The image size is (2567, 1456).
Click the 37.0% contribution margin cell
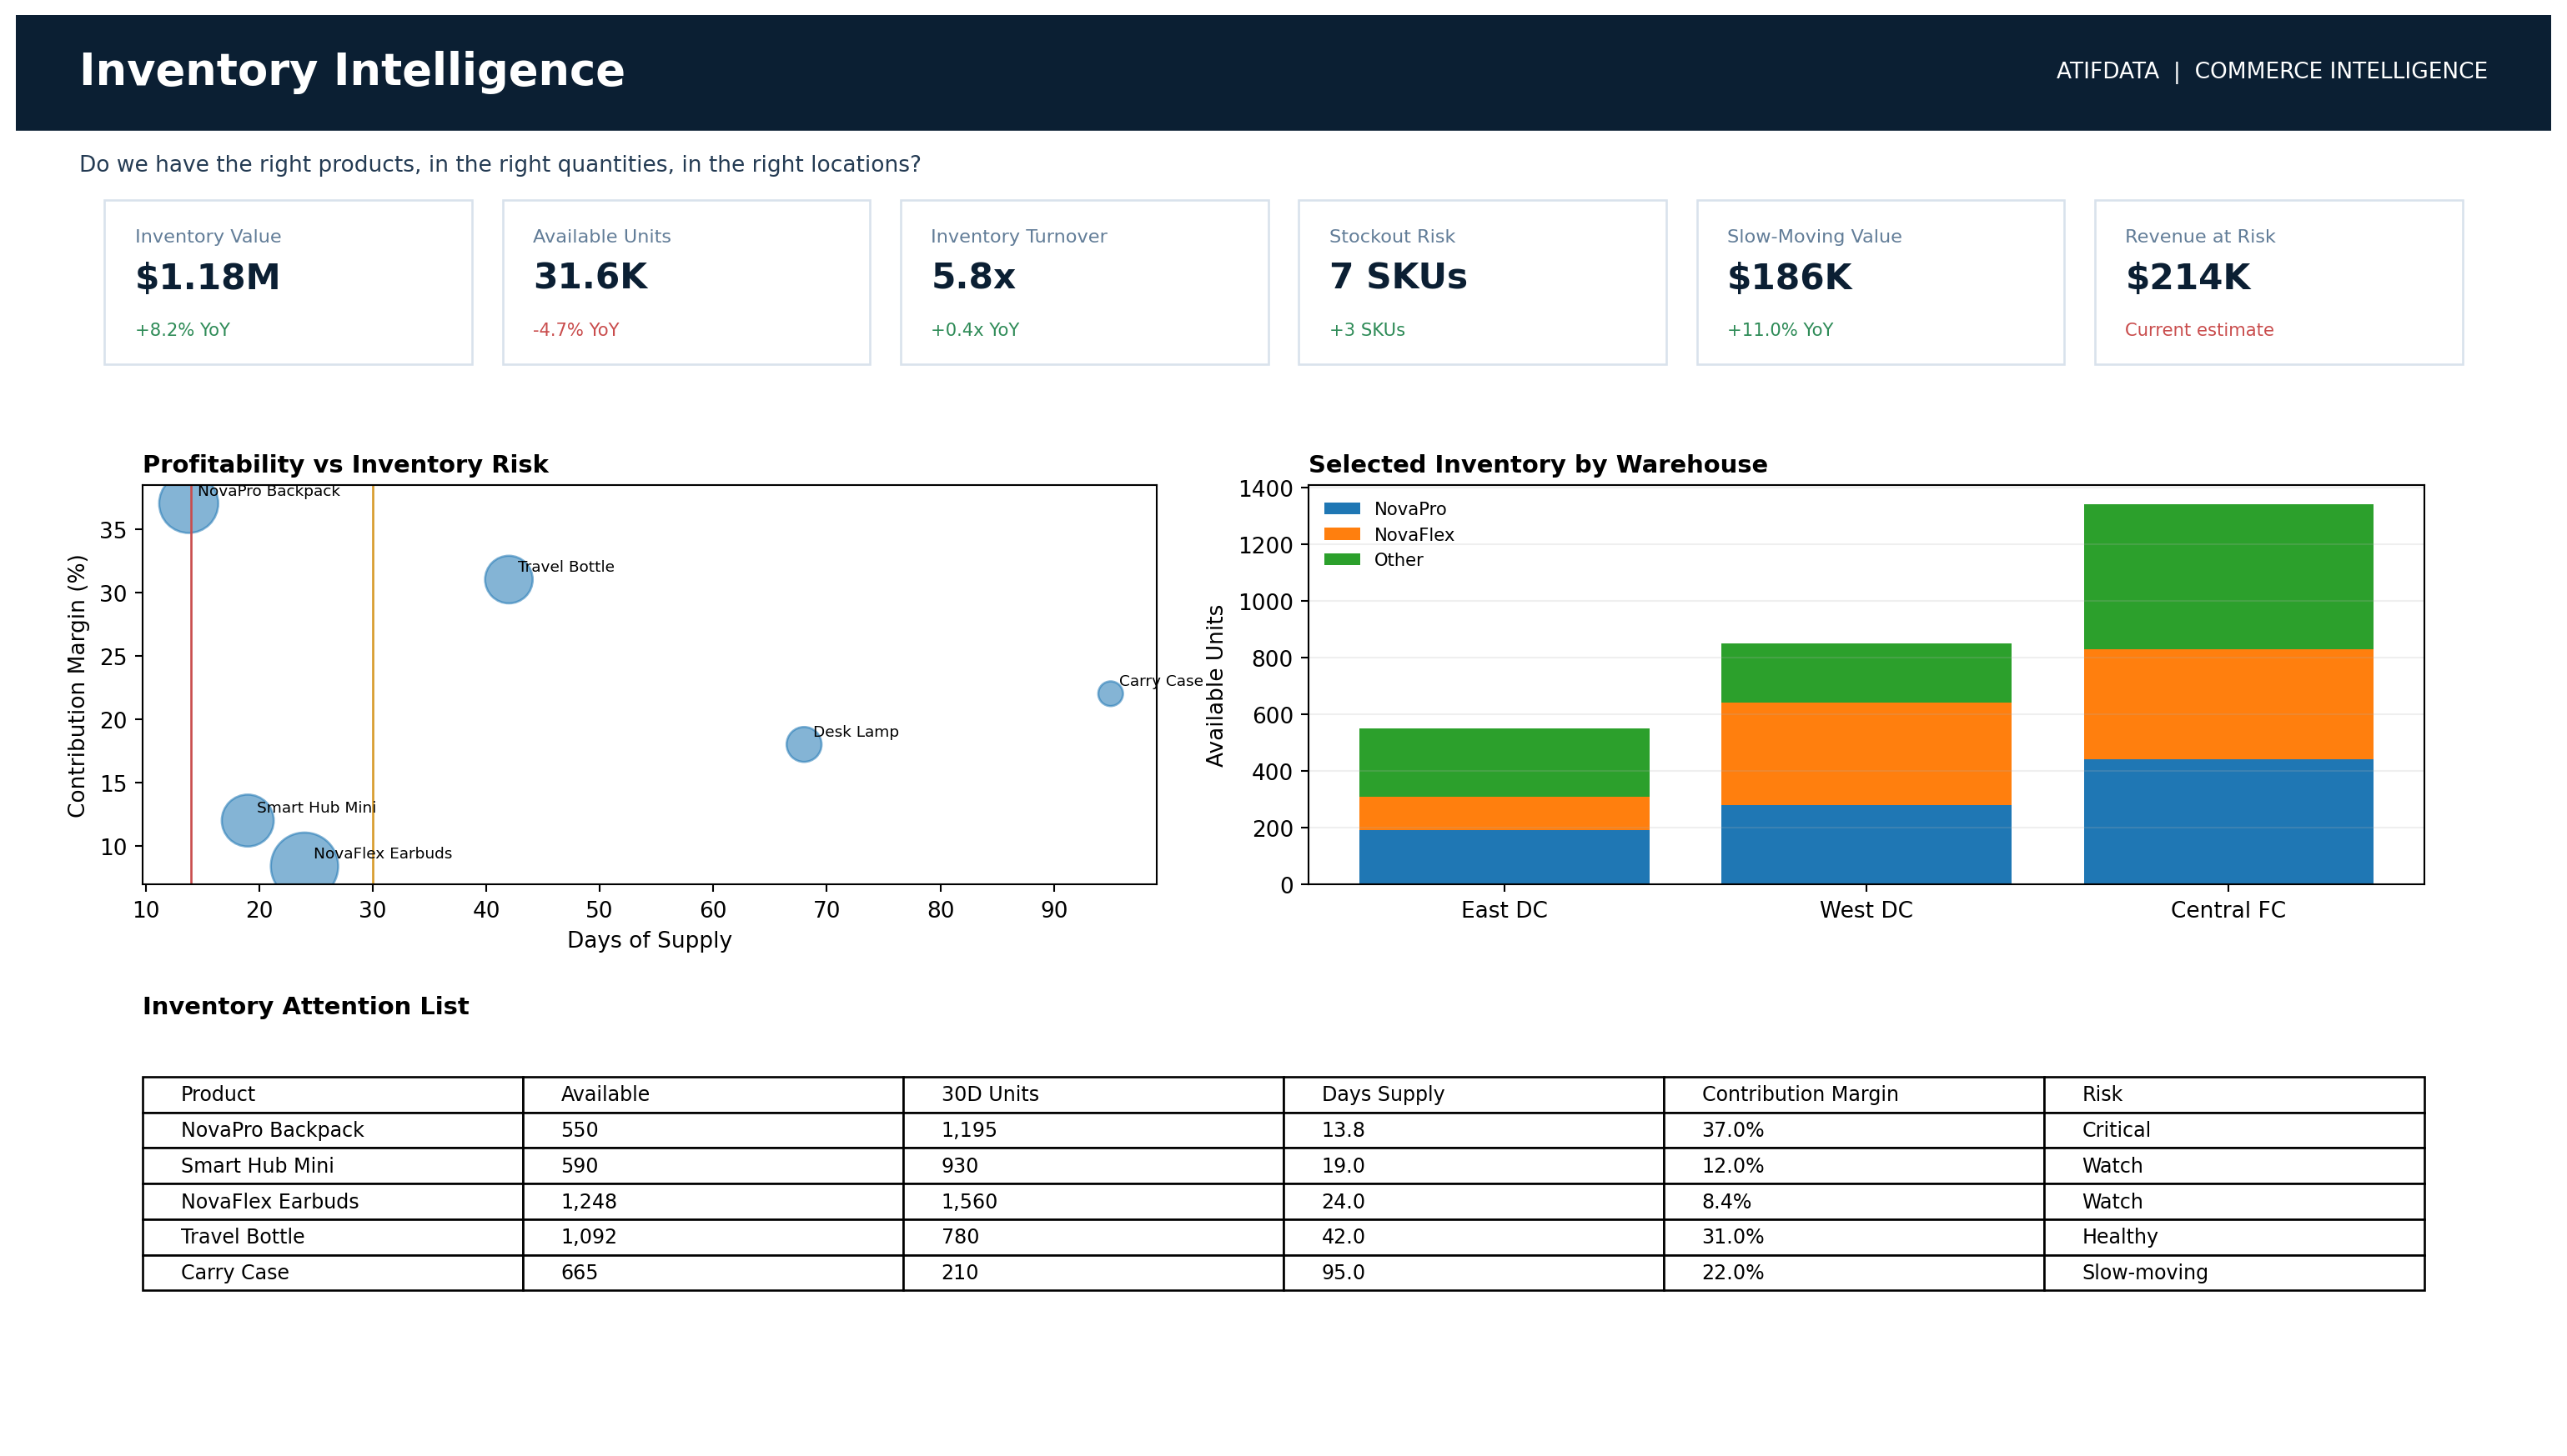pos(1854,1130)
